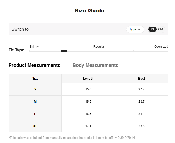
Task: Click the Skinny fit label
Action: click(x=34, y=47)
